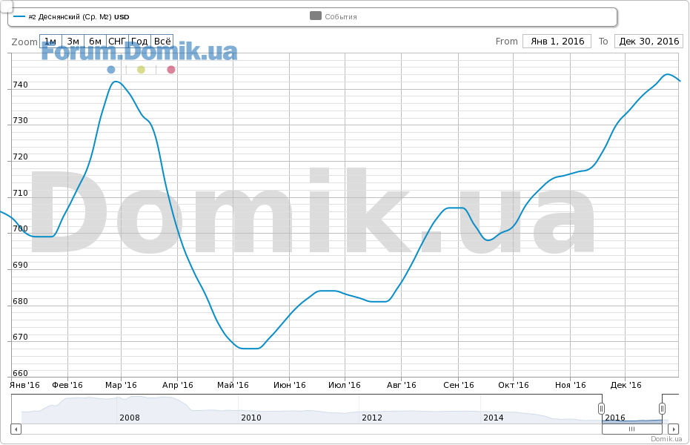Select the Всё zoom range
The width and height of the screenshot is (690, 445).
pyautogui.click(x=162, y=42)
